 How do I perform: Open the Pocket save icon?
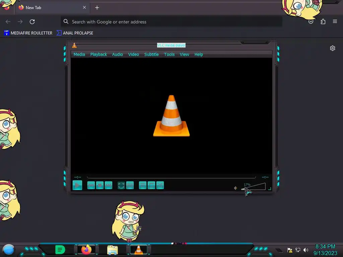(311, 22)
